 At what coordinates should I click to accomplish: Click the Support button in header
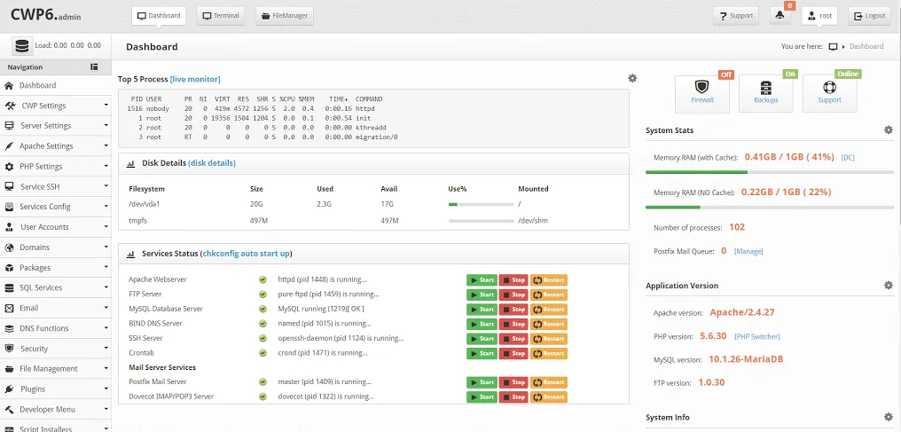[736, 15]
